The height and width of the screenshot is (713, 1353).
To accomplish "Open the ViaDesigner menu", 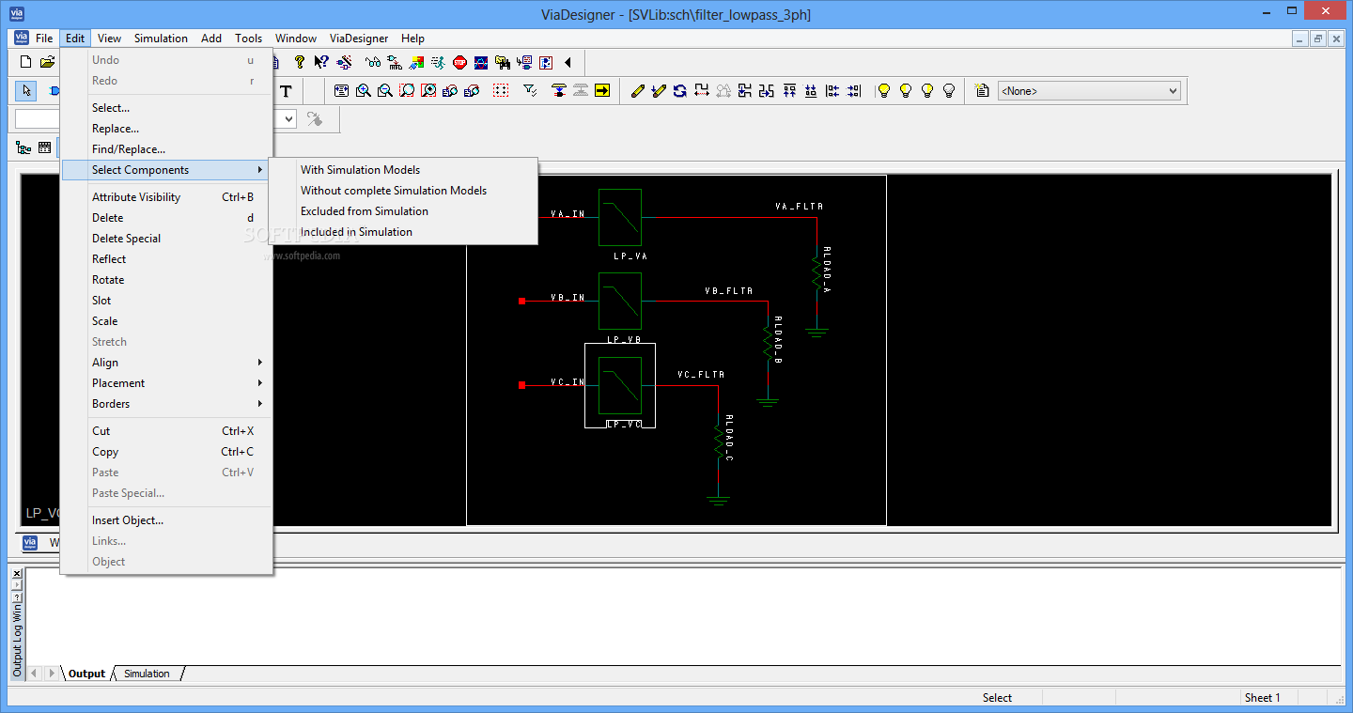I will point(358,39).
